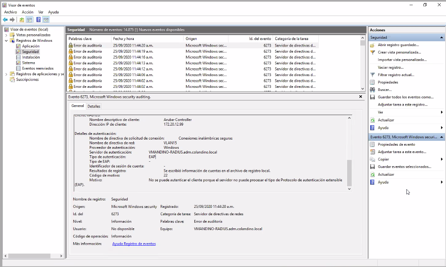Click the event list scrollbar down arrow

362,89
